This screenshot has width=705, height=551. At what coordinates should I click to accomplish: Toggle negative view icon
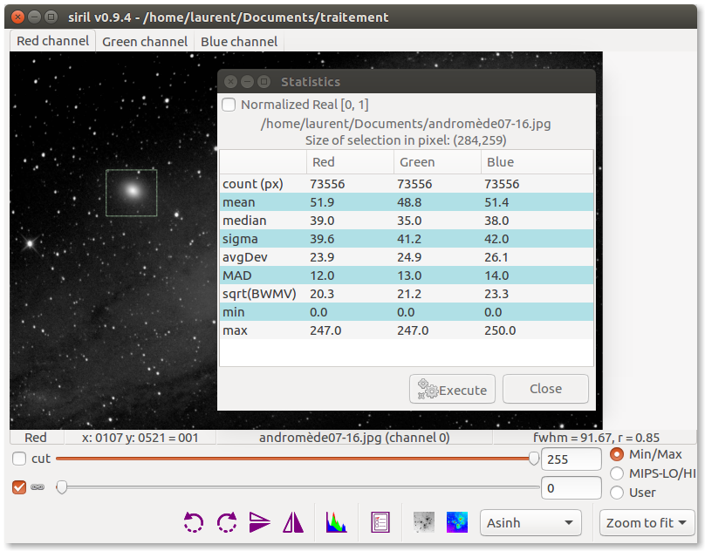(424, 522)
